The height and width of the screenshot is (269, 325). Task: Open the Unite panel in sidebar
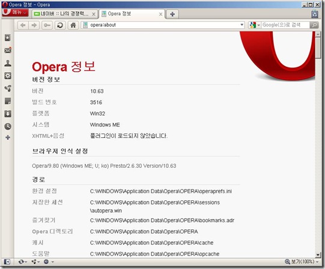8,88
